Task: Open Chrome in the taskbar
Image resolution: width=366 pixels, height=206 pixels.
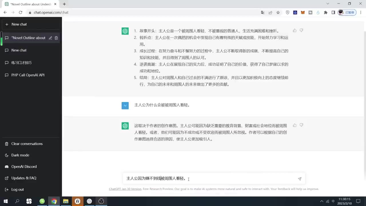Action: tap(54, 201)
